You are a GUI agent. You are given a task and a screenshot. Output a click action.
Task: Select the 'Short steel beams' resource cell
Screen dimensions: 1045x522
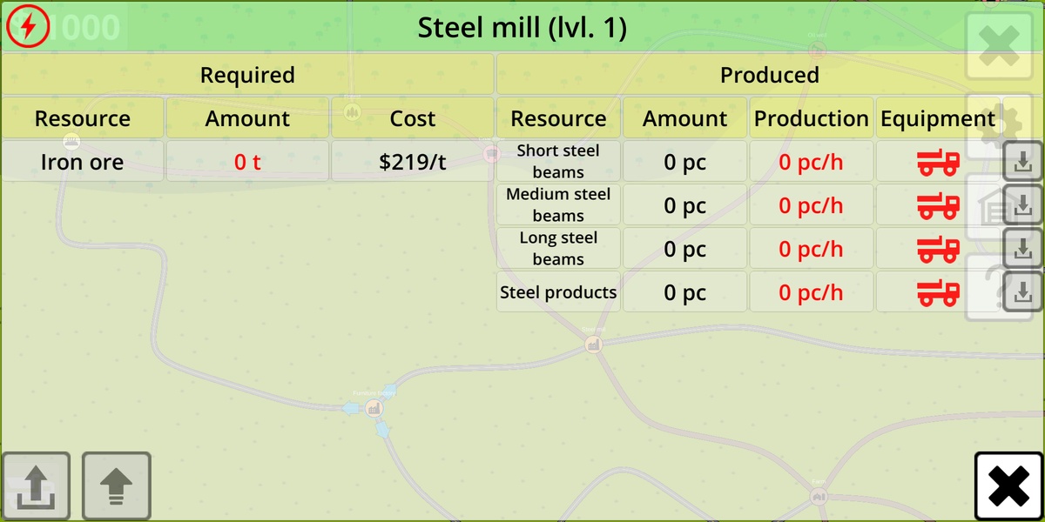coord(558,161)
